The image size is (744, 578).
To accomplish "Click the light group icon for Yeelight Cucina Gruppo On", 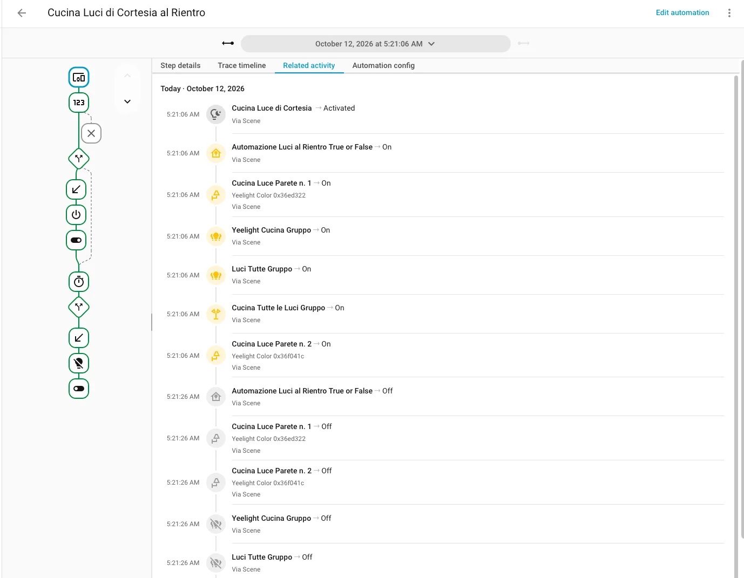I will coord(216,236).
